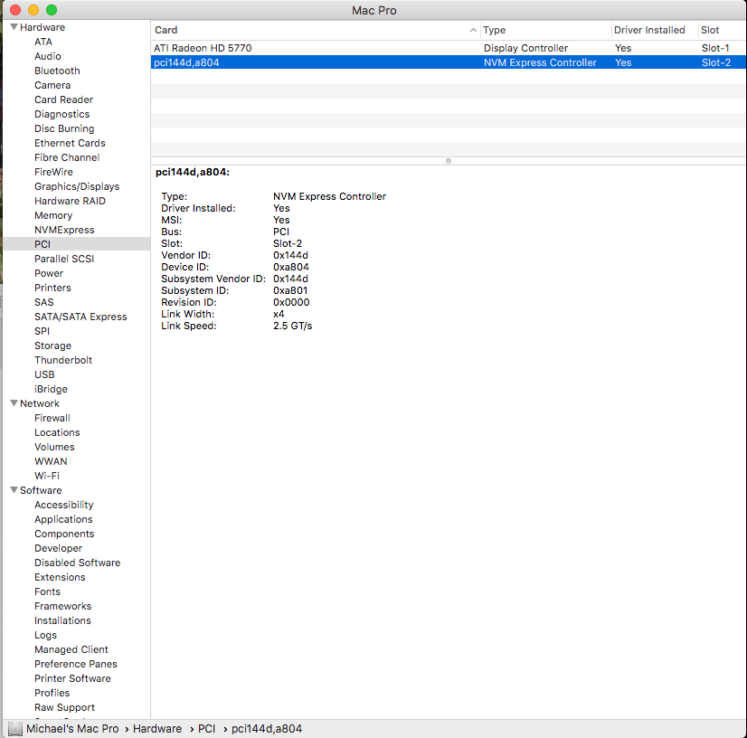The image size is (747, 738).
Task: Select the pci144d,a804 card row
Action: click(x=449, y=62)
